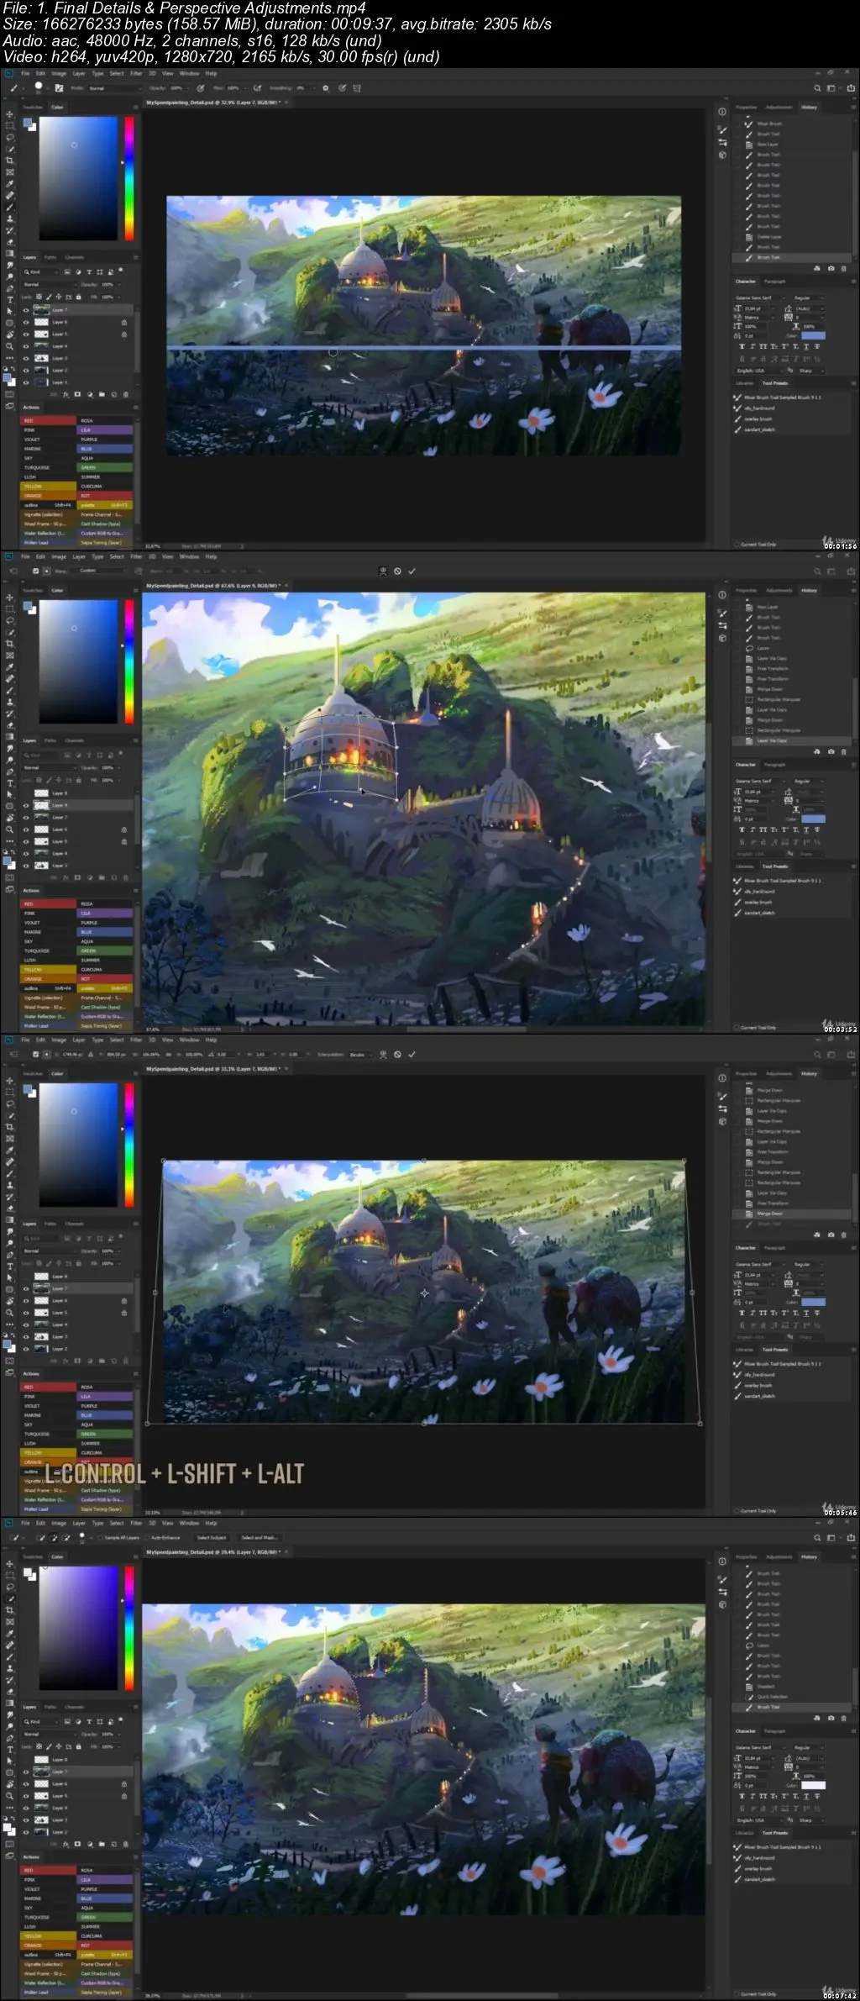Open the Color panel menu in 00:01:56 frame

(135, 107)
